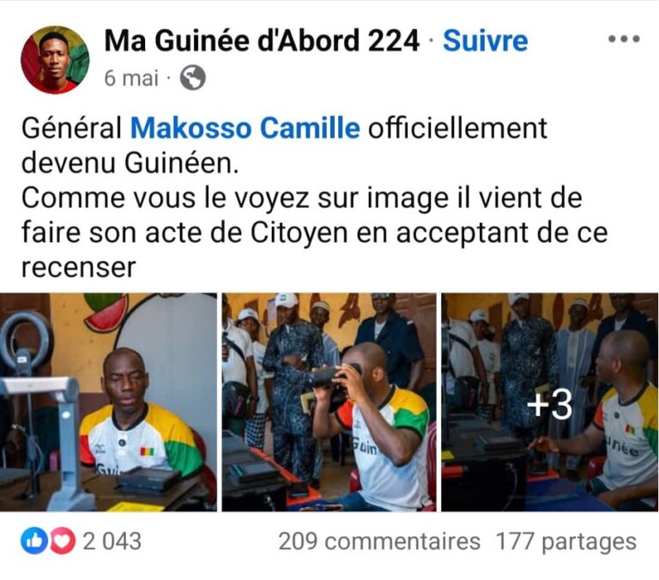This screenshot has height=580, width=659.
Task: Follow the page via Suivre
Action: (x=486, y=41)
